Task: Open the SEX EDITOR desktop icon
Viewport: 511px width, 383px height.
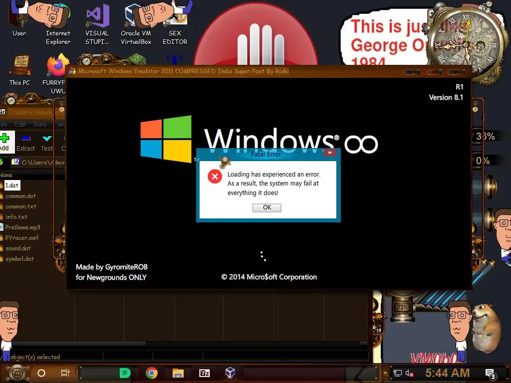Action: click(x=175, y=23)
